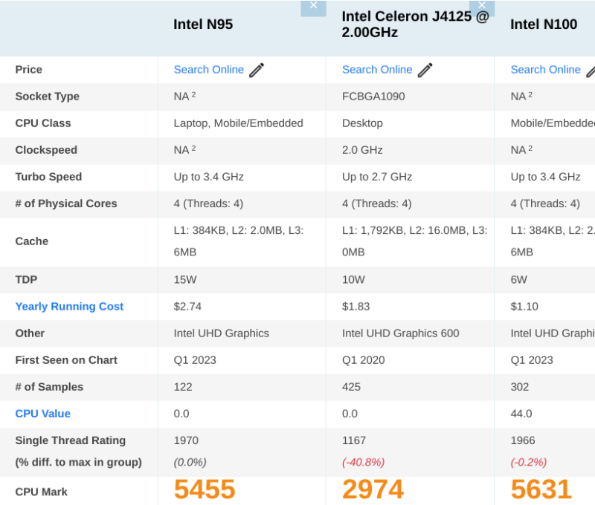Click Celeron cache L1: 1,792KB value
Image resolution: width=595 pixels, height=505 pixels.
(x=415, y=241)
